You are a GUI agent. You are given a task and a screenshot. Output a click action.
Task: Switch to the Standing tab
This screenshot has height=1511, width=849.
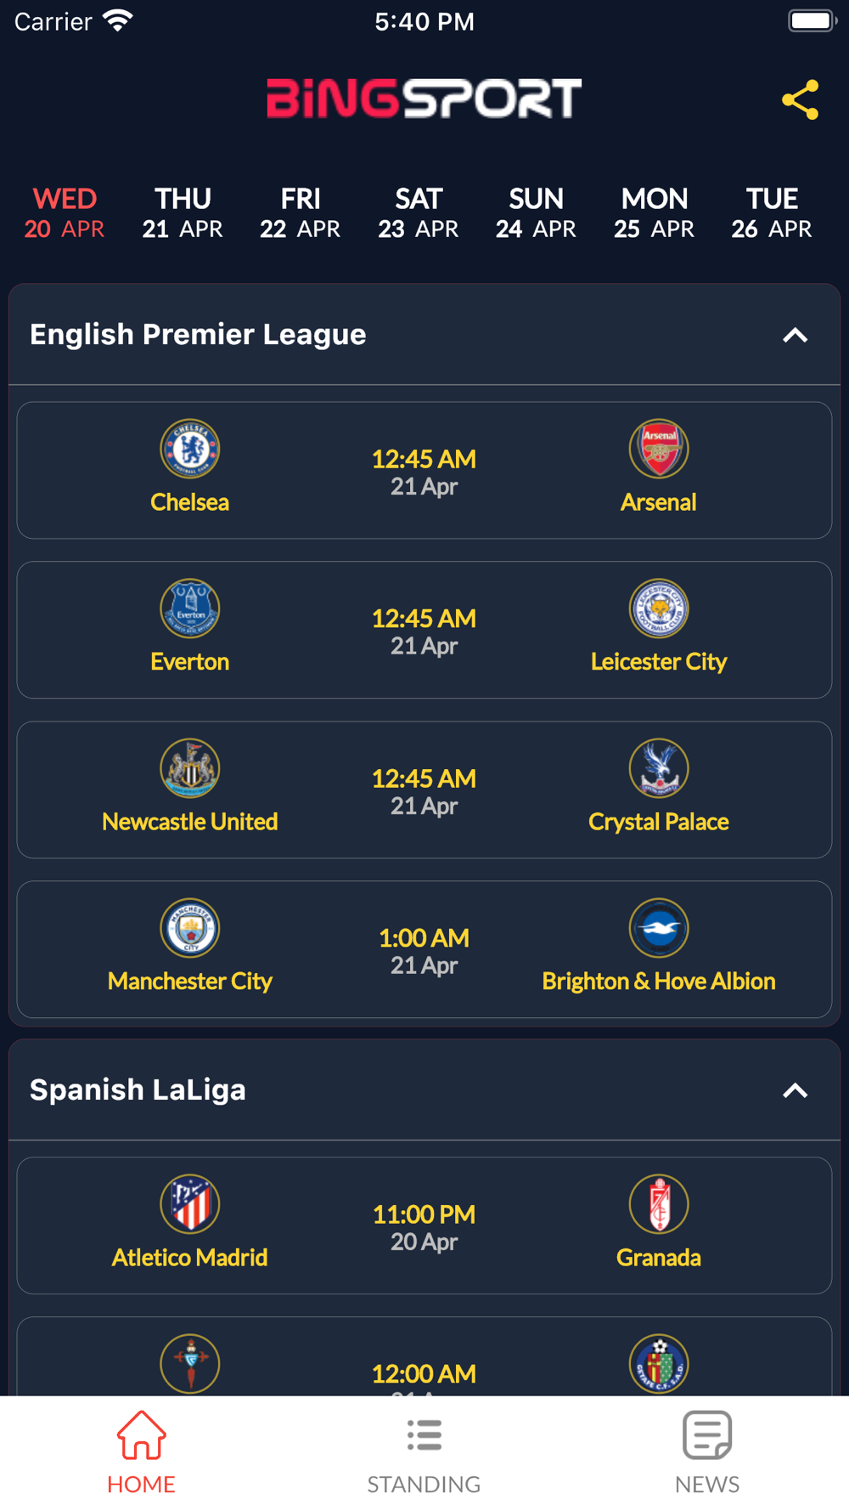tap(424, 1453)
